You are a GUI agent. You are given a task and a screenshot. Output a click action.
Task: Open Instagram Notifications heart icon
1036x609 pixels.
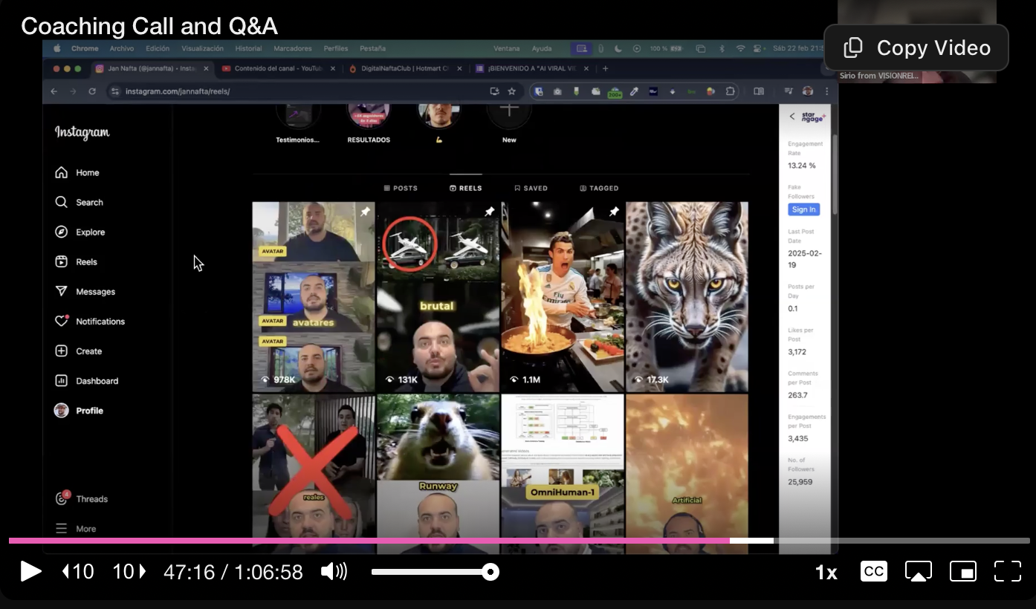(62, 322)
